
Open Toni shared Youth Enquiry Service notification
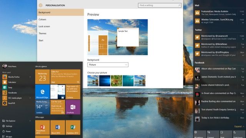(x=219, y=111)
